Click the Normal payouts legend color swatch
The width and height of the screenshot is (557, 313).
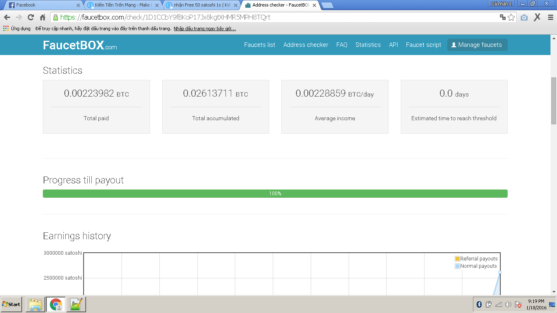pyautogui.click(x=458, y=266)
